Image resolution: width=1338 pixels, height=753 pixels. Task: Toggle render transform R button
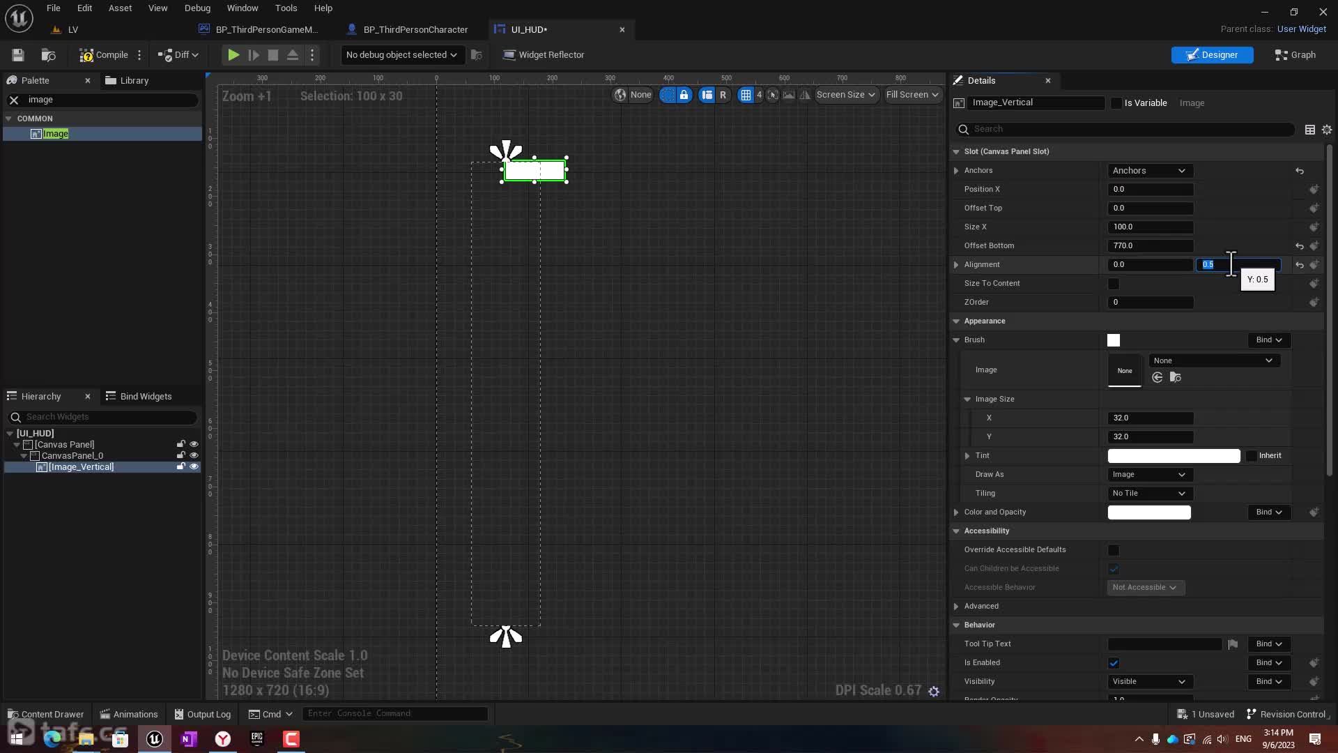tap(723, 95)
